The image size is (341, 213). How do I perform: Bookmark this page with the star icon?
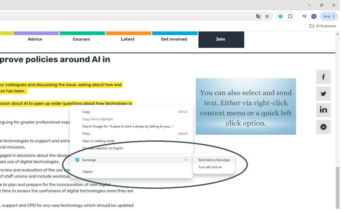(267, 17)
